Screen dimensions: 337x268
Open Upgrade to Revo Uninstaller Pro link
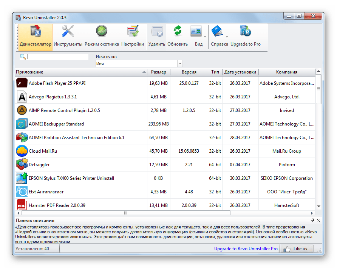[246, 249]
